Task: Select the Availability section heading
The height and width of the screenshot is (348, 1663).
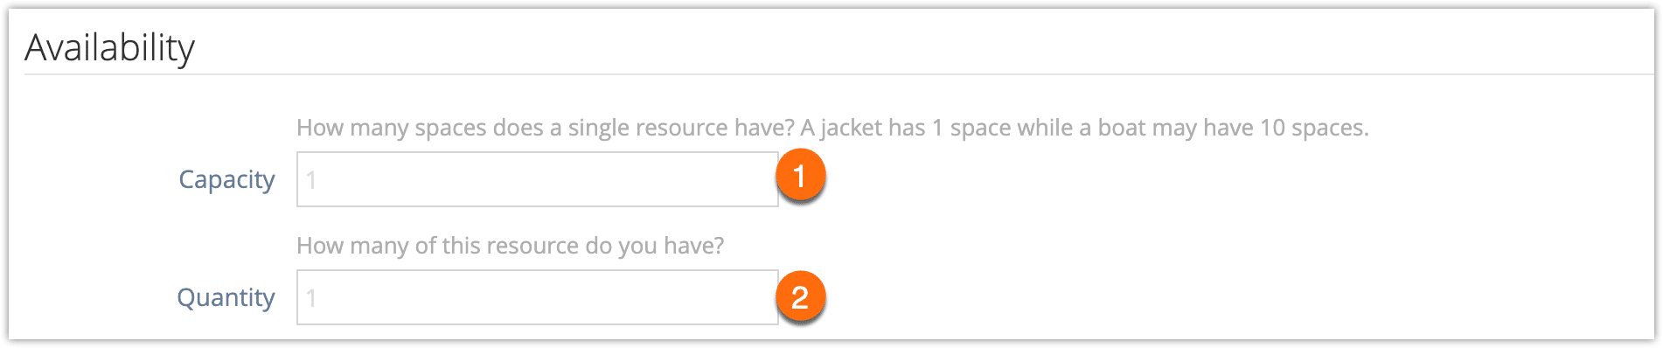Action: [x=109, y=47]
